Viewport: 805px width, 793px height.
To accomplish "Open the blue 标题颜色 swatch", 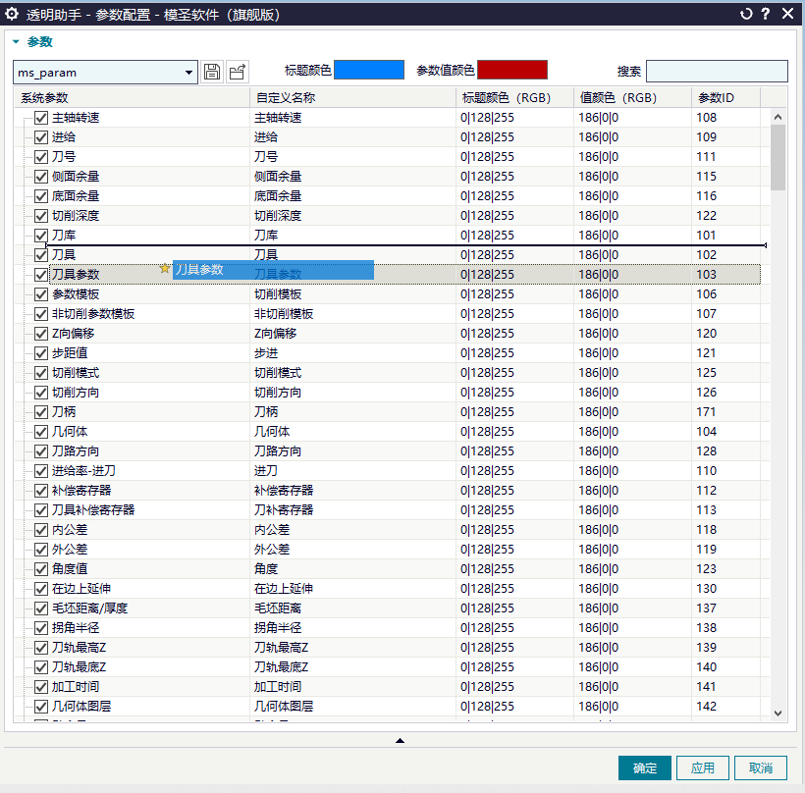I will (x=369, y=71).
